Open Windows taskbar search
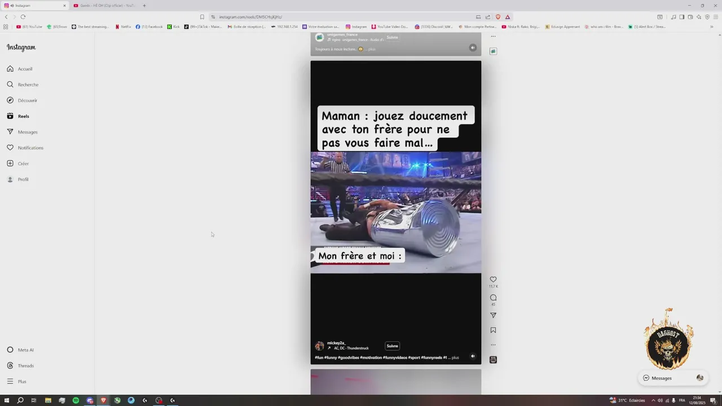This screenshot has height=406, width=722. pyautogui.click(x=20, y=400)
